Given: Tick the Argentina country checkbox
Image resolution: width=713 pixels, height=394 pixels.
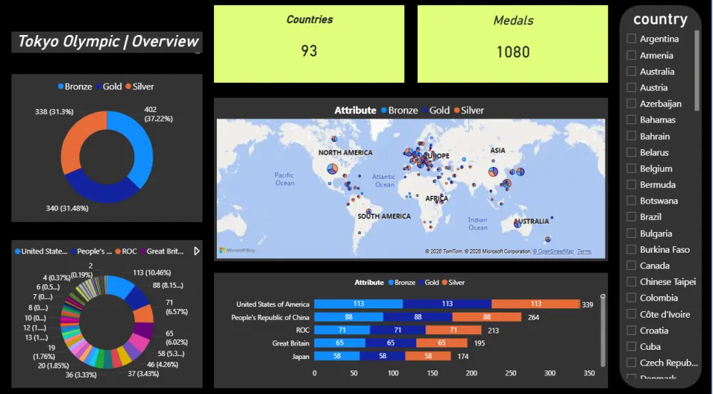Looking at the screenshot, I should coord(631,39).
